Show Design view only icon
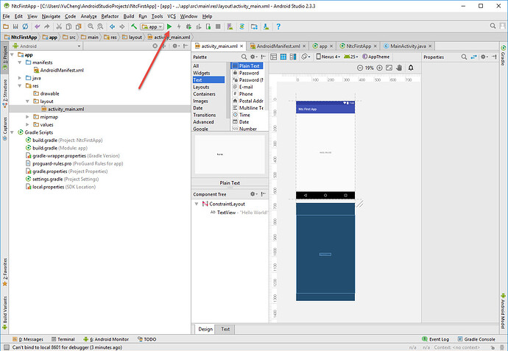Image resolution: width=508 pixels, height=351 pixels. click(x=274, y=57)
